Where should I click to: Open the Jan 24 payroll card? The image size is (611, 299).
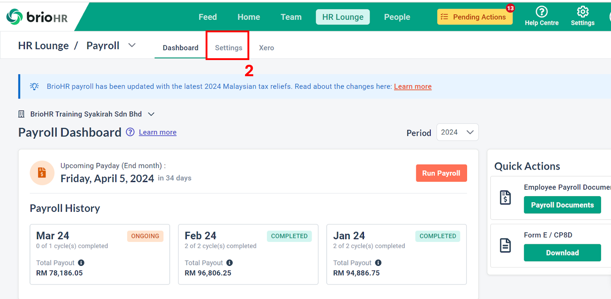coord(397,255)
